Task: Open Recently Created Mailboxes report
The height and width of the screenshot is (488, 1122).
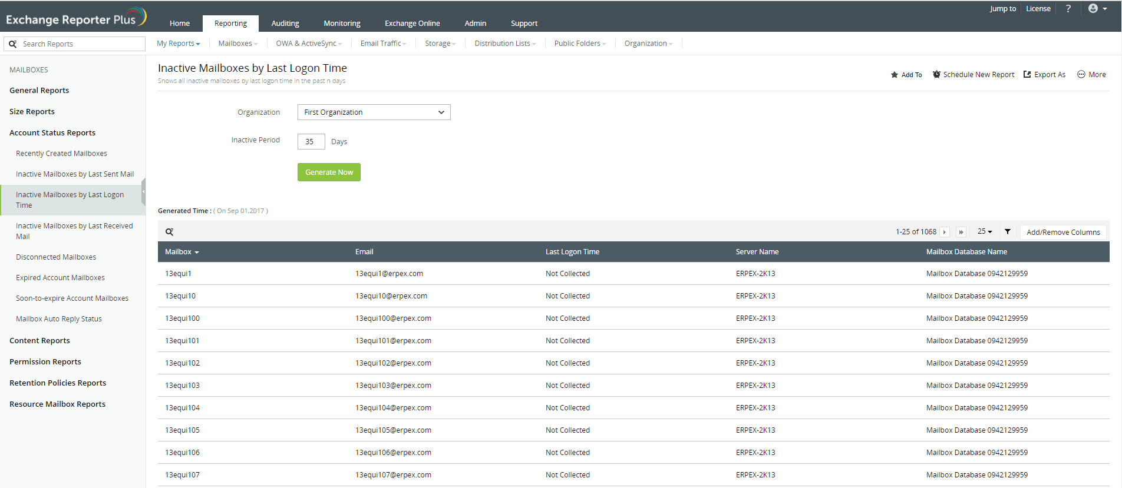Action: coord(61,154)
